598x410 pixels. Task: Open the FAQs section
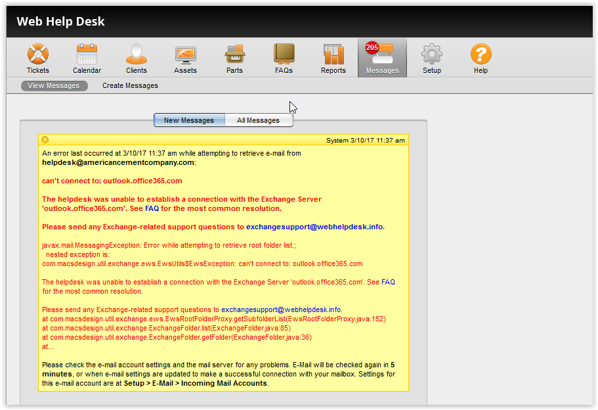coord(284,58)
